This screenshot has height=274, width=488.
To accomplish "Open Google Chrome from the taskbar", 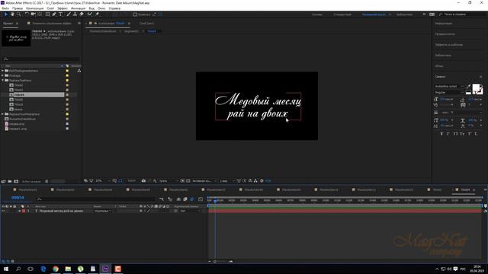I will 56,269.
